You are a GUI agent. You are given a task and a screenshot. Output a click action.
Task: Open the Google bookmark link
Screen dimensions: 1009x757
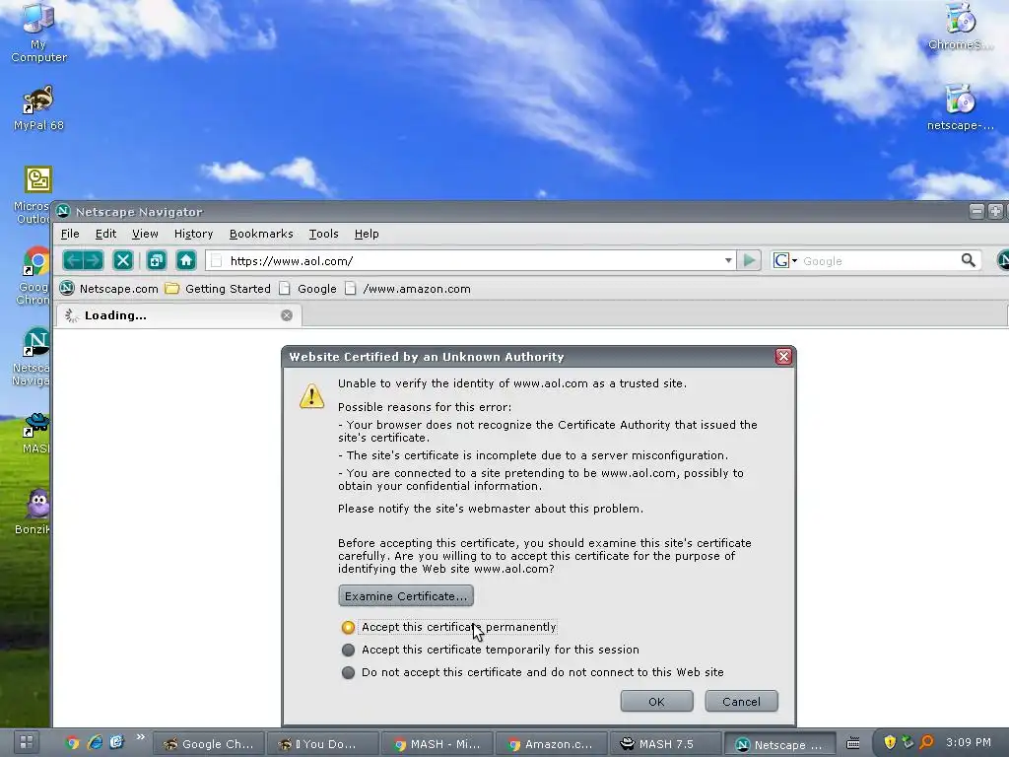(308, 289)
